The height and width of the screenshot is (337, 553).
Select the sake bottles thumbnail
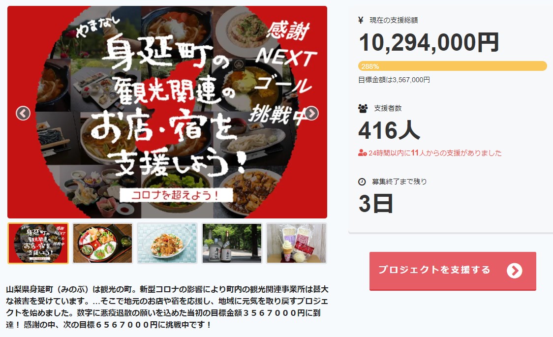(x=232, y=243)
